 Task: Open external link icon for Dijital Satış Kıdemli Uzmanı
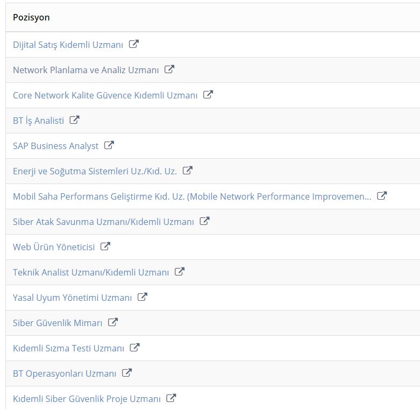coord(134,44)
